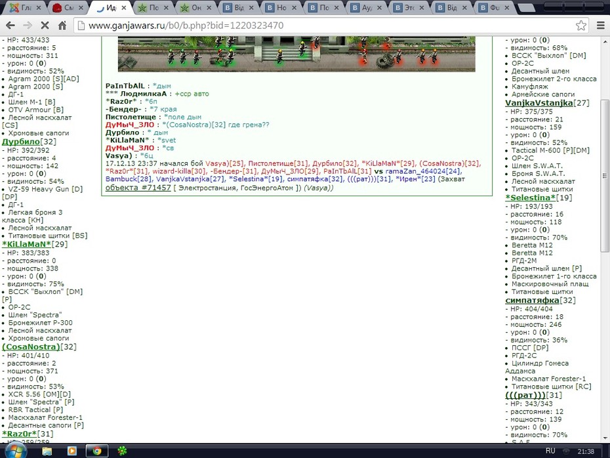Screen dimensions: 610x458
Task: Open the media player taskbar icon
Action: (72, 451)
